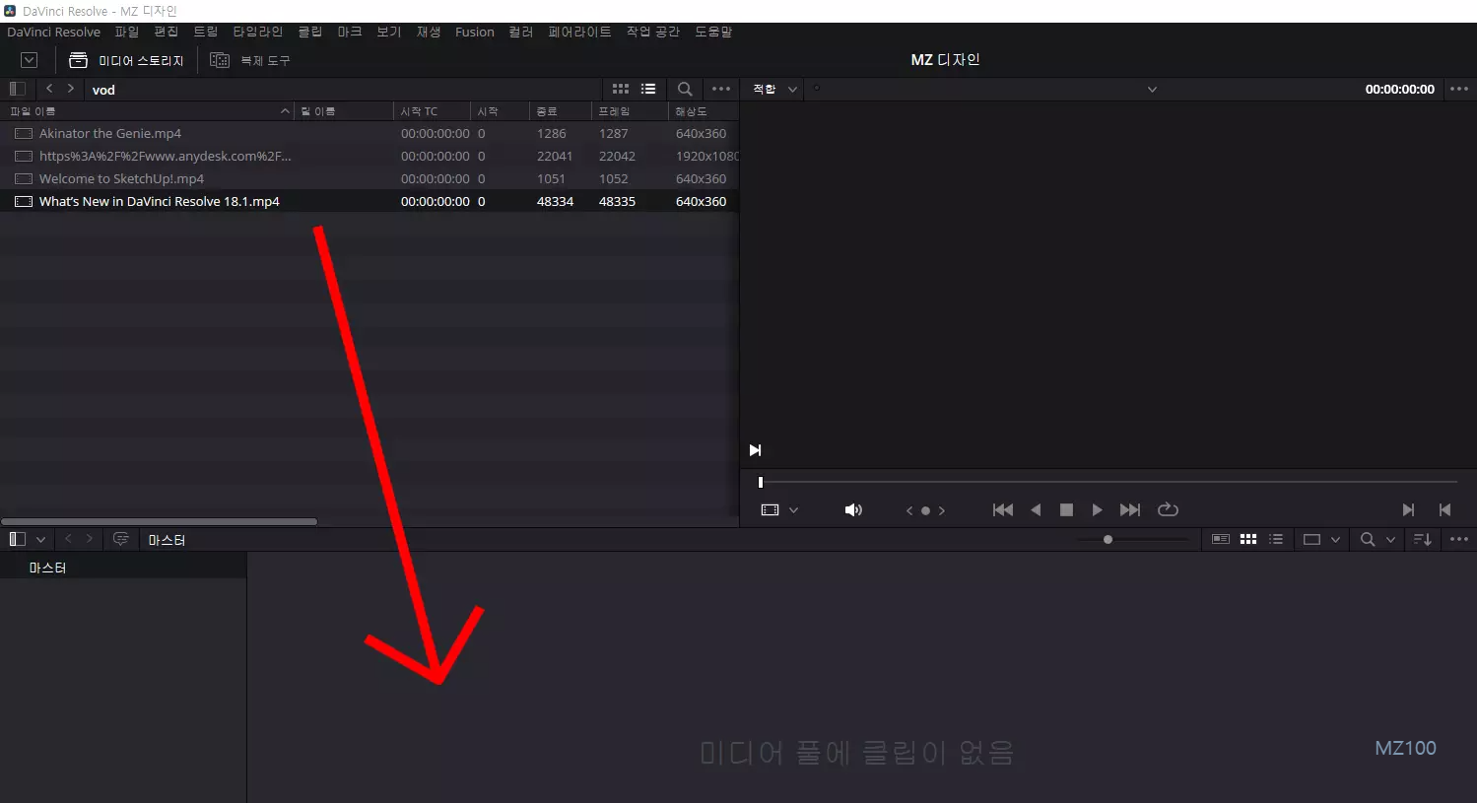Viewport: 1477px width, 803px height.
Task: Play forward transport button
Action: 1097,509
